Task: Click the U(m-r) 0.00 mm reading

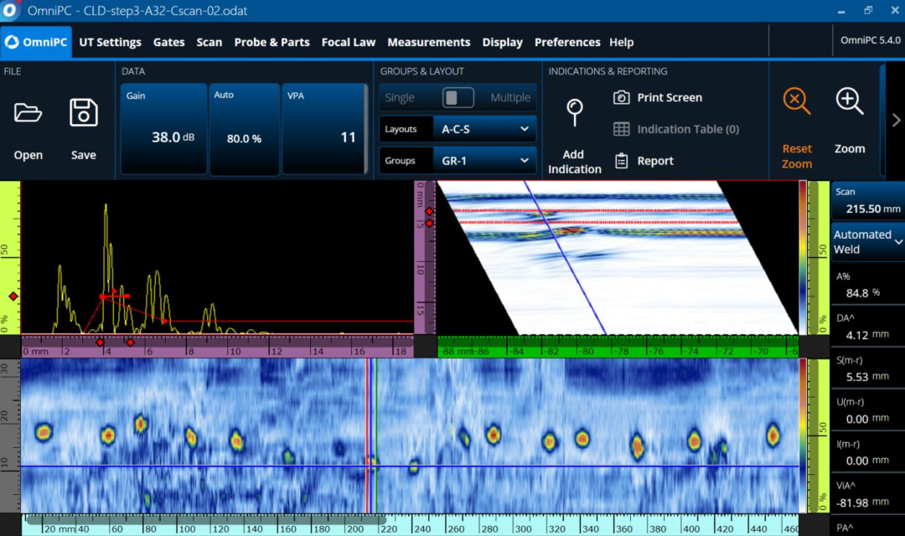Action: click(867, 411)
